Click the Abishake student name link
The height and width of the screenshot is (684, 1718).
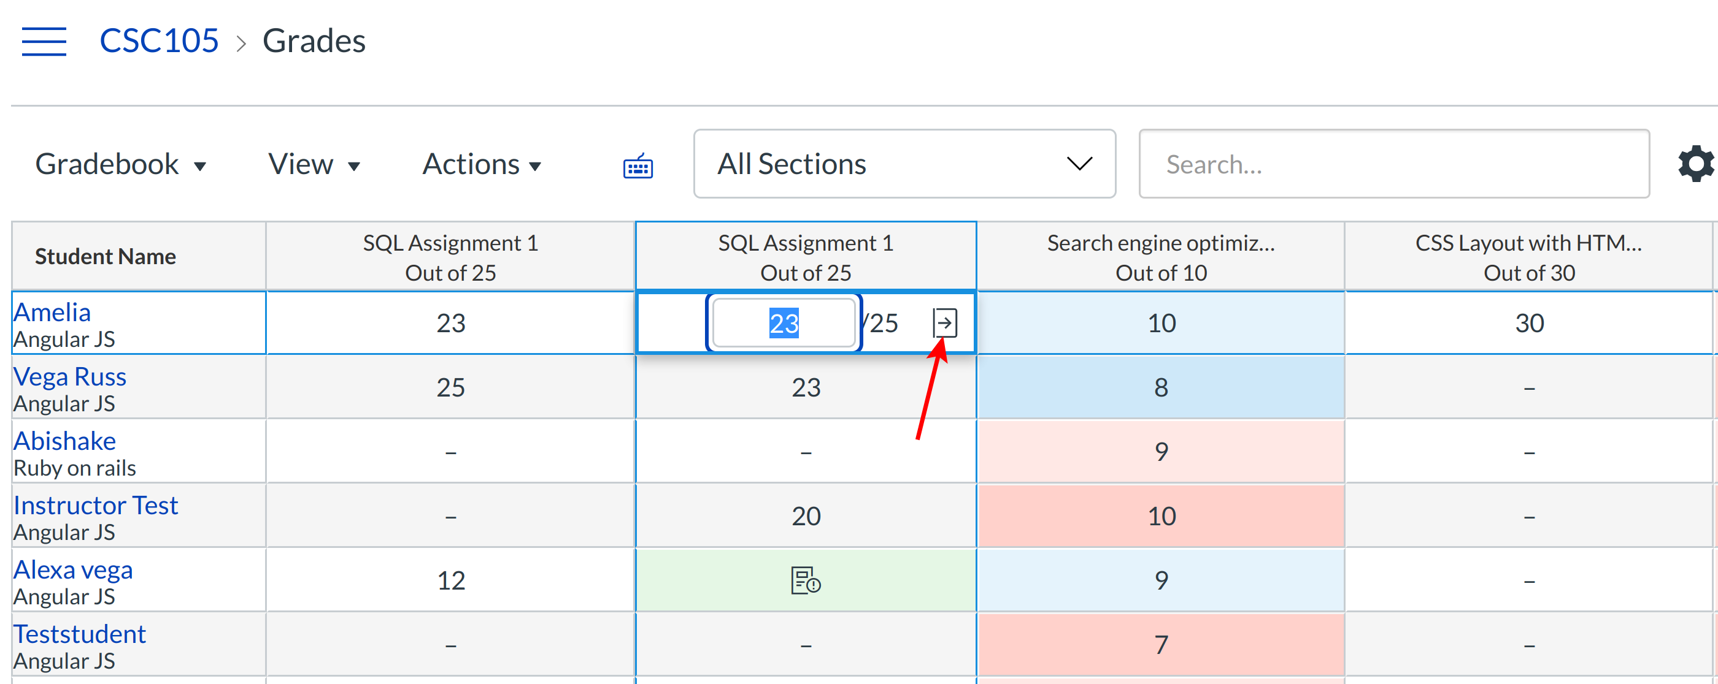coord(64,440)
